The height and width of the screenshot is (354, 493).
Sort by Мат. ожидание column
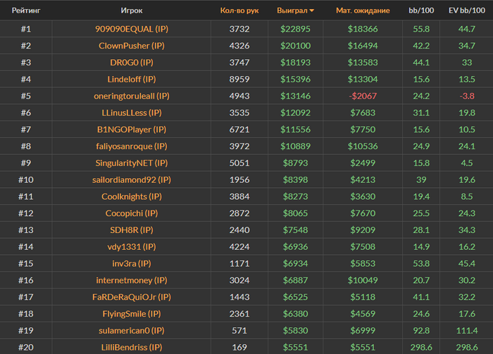(363, 11)
